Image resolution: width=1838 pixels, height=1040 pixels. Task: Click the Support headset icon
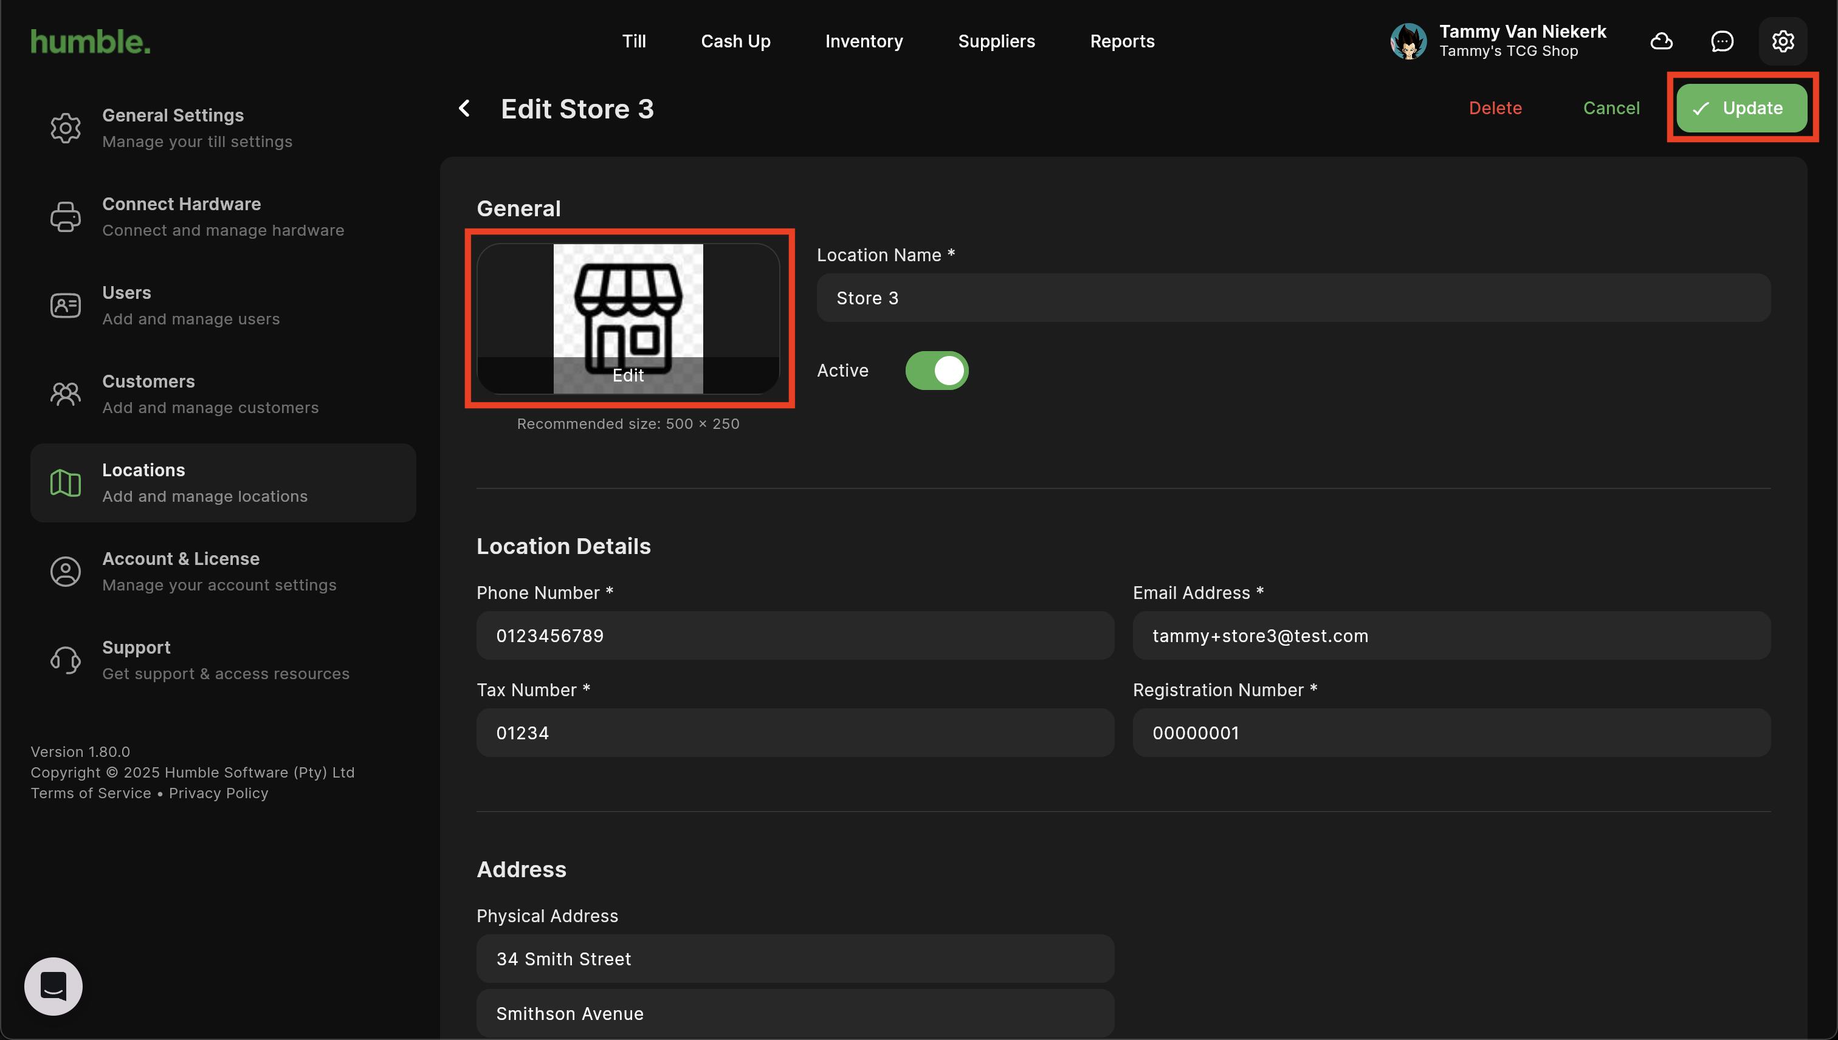tap(66, 660)
